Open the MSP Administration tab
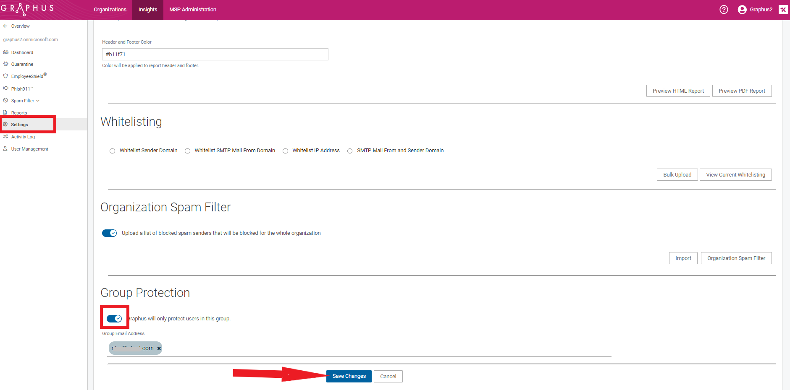 [x=193, y=10]
